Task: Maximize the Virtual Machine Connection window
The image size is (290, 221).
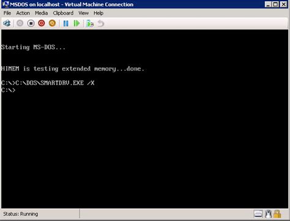Action: 275,4
